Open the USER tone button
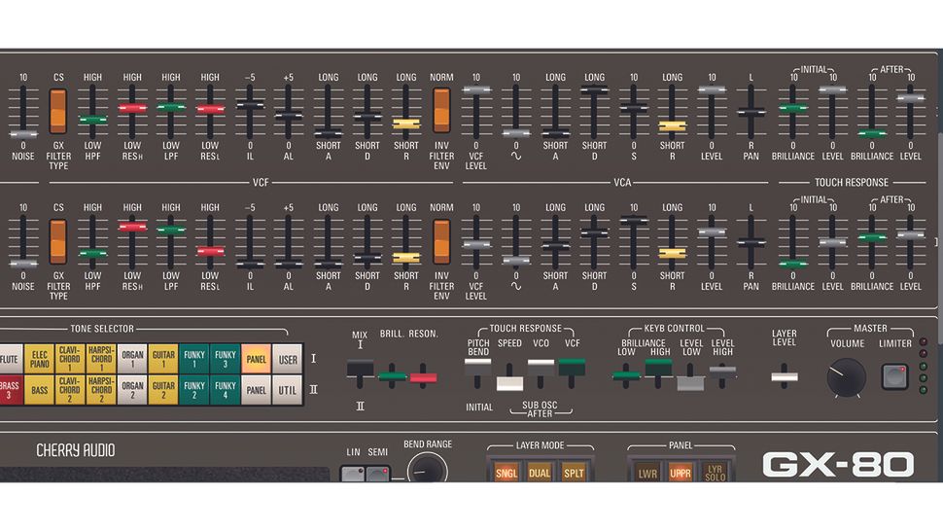 (288, 359)
